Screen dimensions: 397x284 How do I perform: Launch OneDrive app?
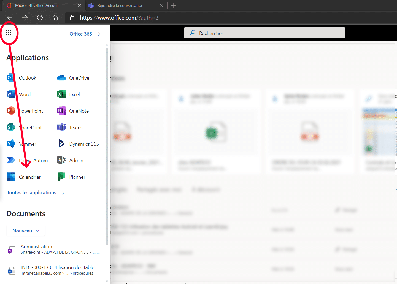73,78
